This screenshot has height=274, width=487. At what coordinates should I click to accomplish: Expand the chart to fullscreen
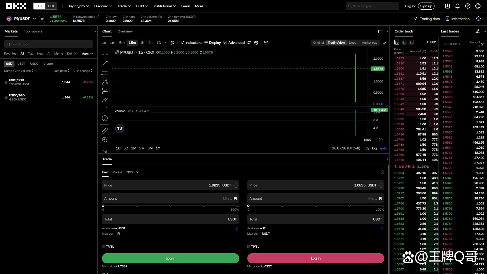[x=385, y=43]
